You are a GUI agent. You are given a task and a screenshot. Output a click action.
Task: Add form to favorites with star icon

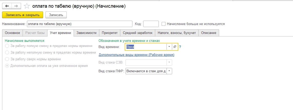pos(27,6)
